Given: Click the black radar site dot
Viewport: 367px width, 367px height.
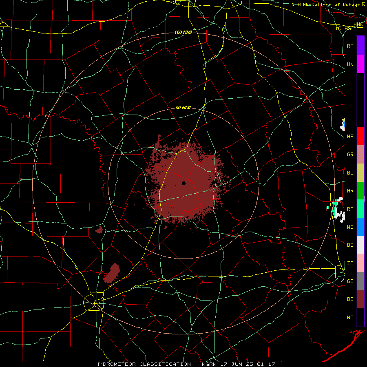Looking at the screenshot, I should tap(184, 183).
